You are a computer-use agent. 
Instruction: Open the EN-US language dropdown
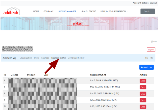click(x=147, y=11)
